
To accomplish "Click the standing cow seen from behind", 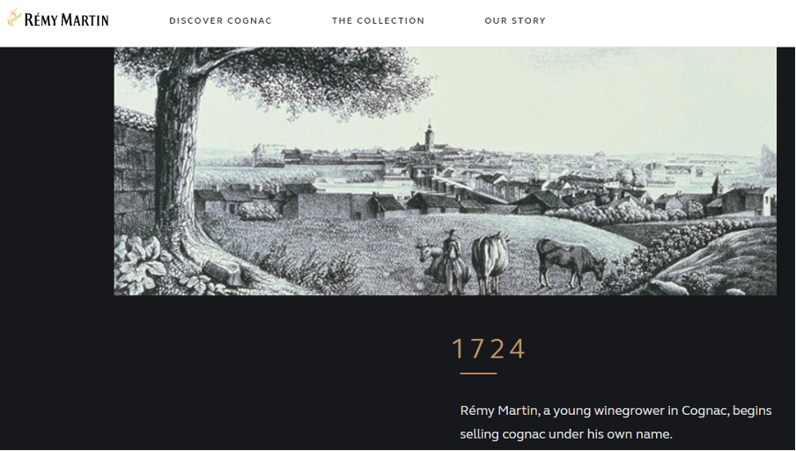I will (x=490, y=262).
